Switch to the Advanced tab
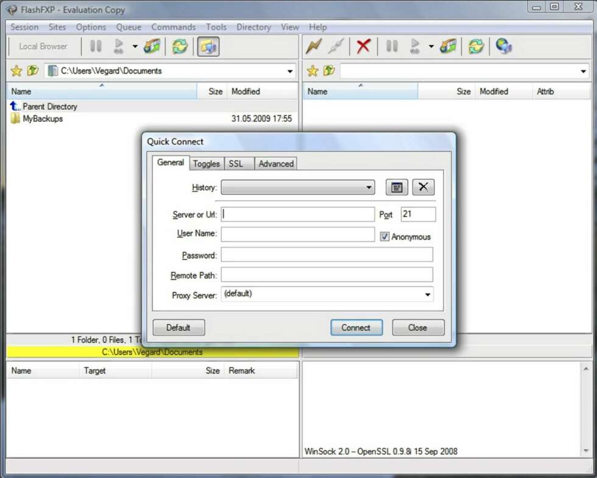597x478 pixels. pos(275,164)
